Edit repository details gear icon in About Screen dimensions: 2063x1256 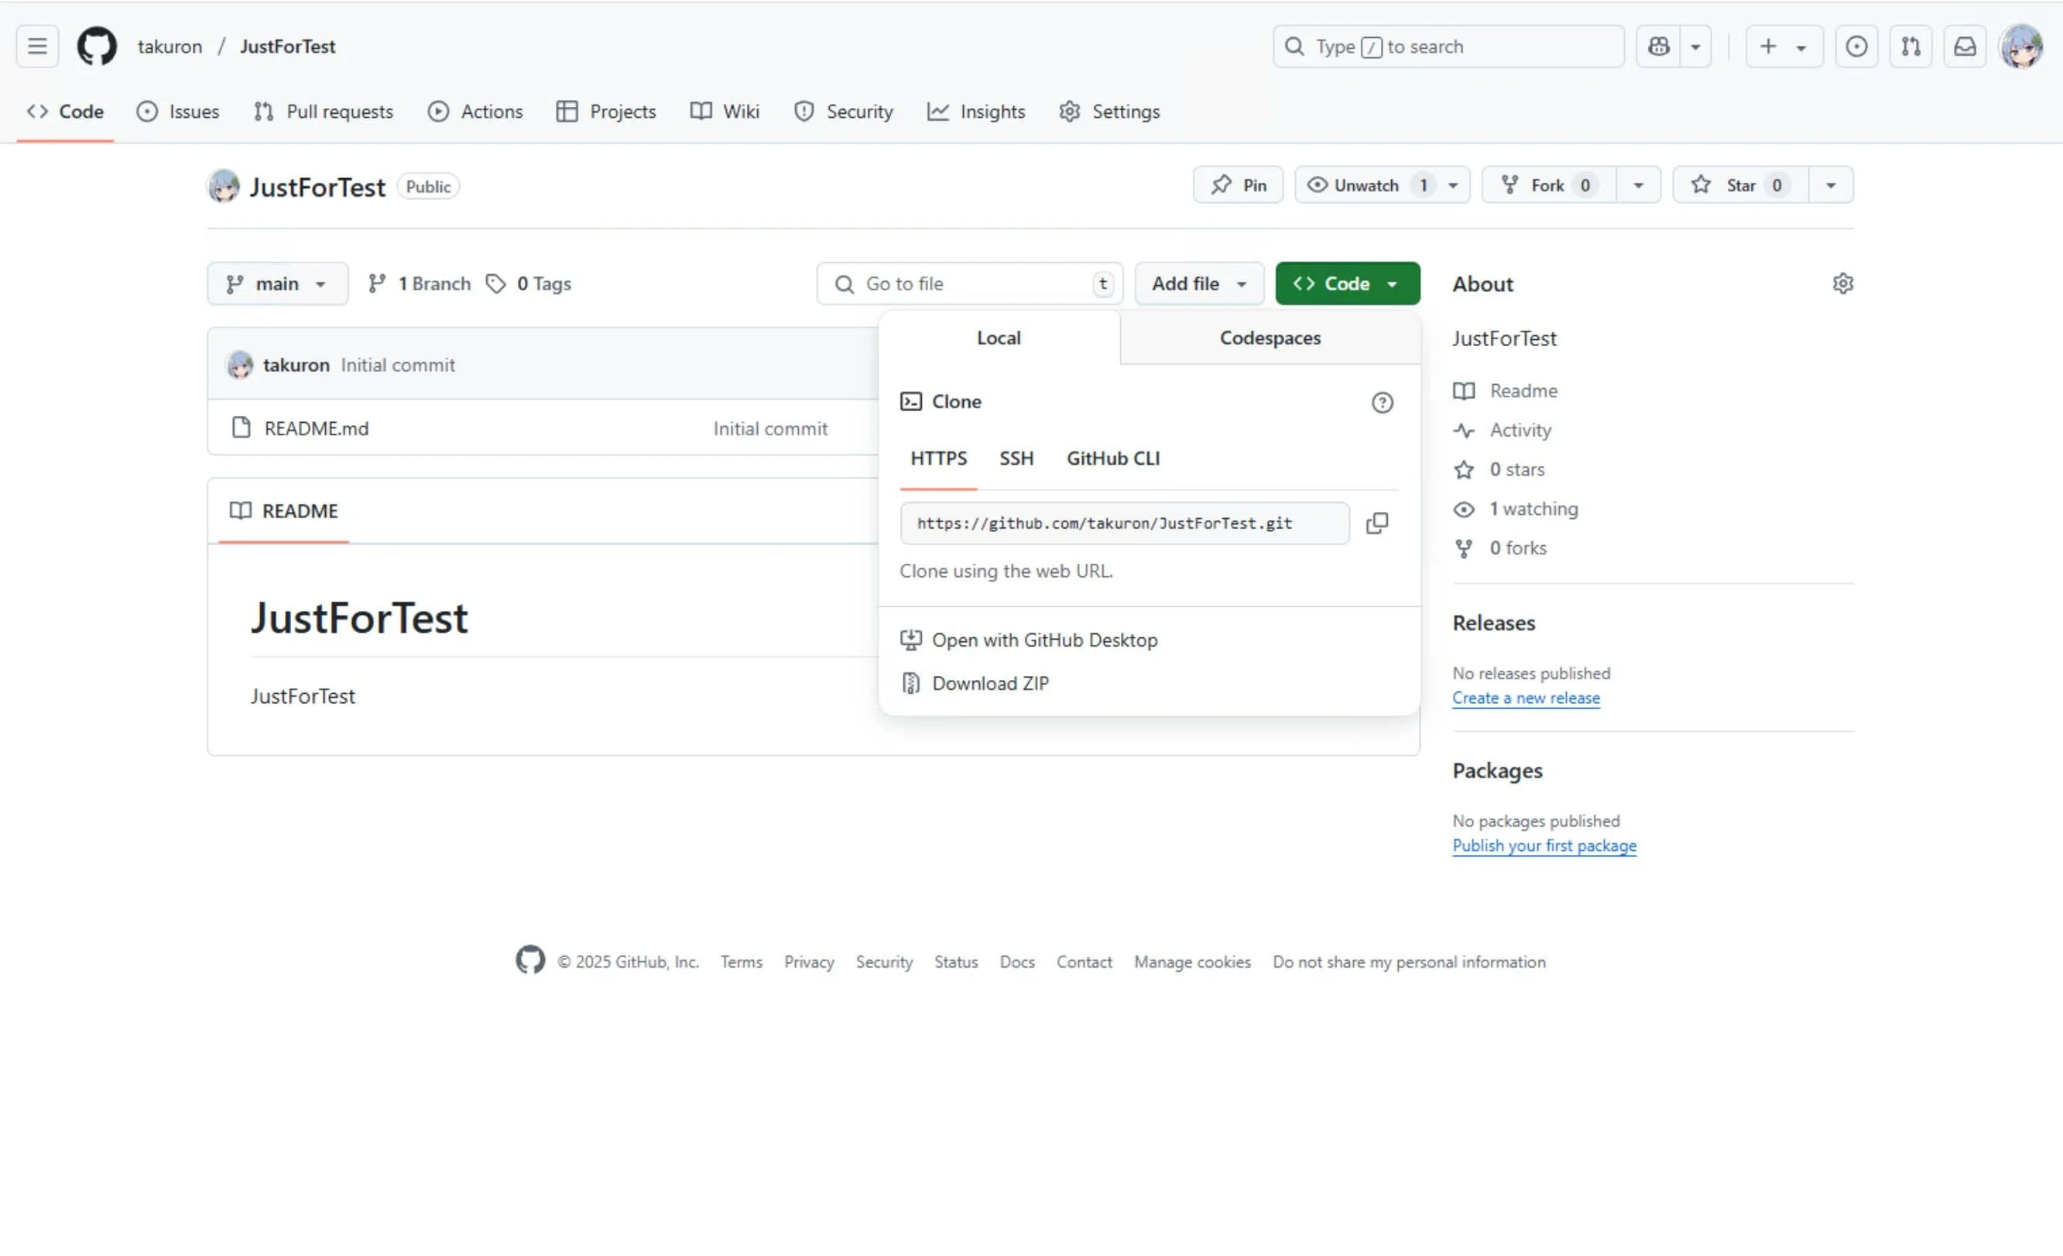click(1842, 284)
